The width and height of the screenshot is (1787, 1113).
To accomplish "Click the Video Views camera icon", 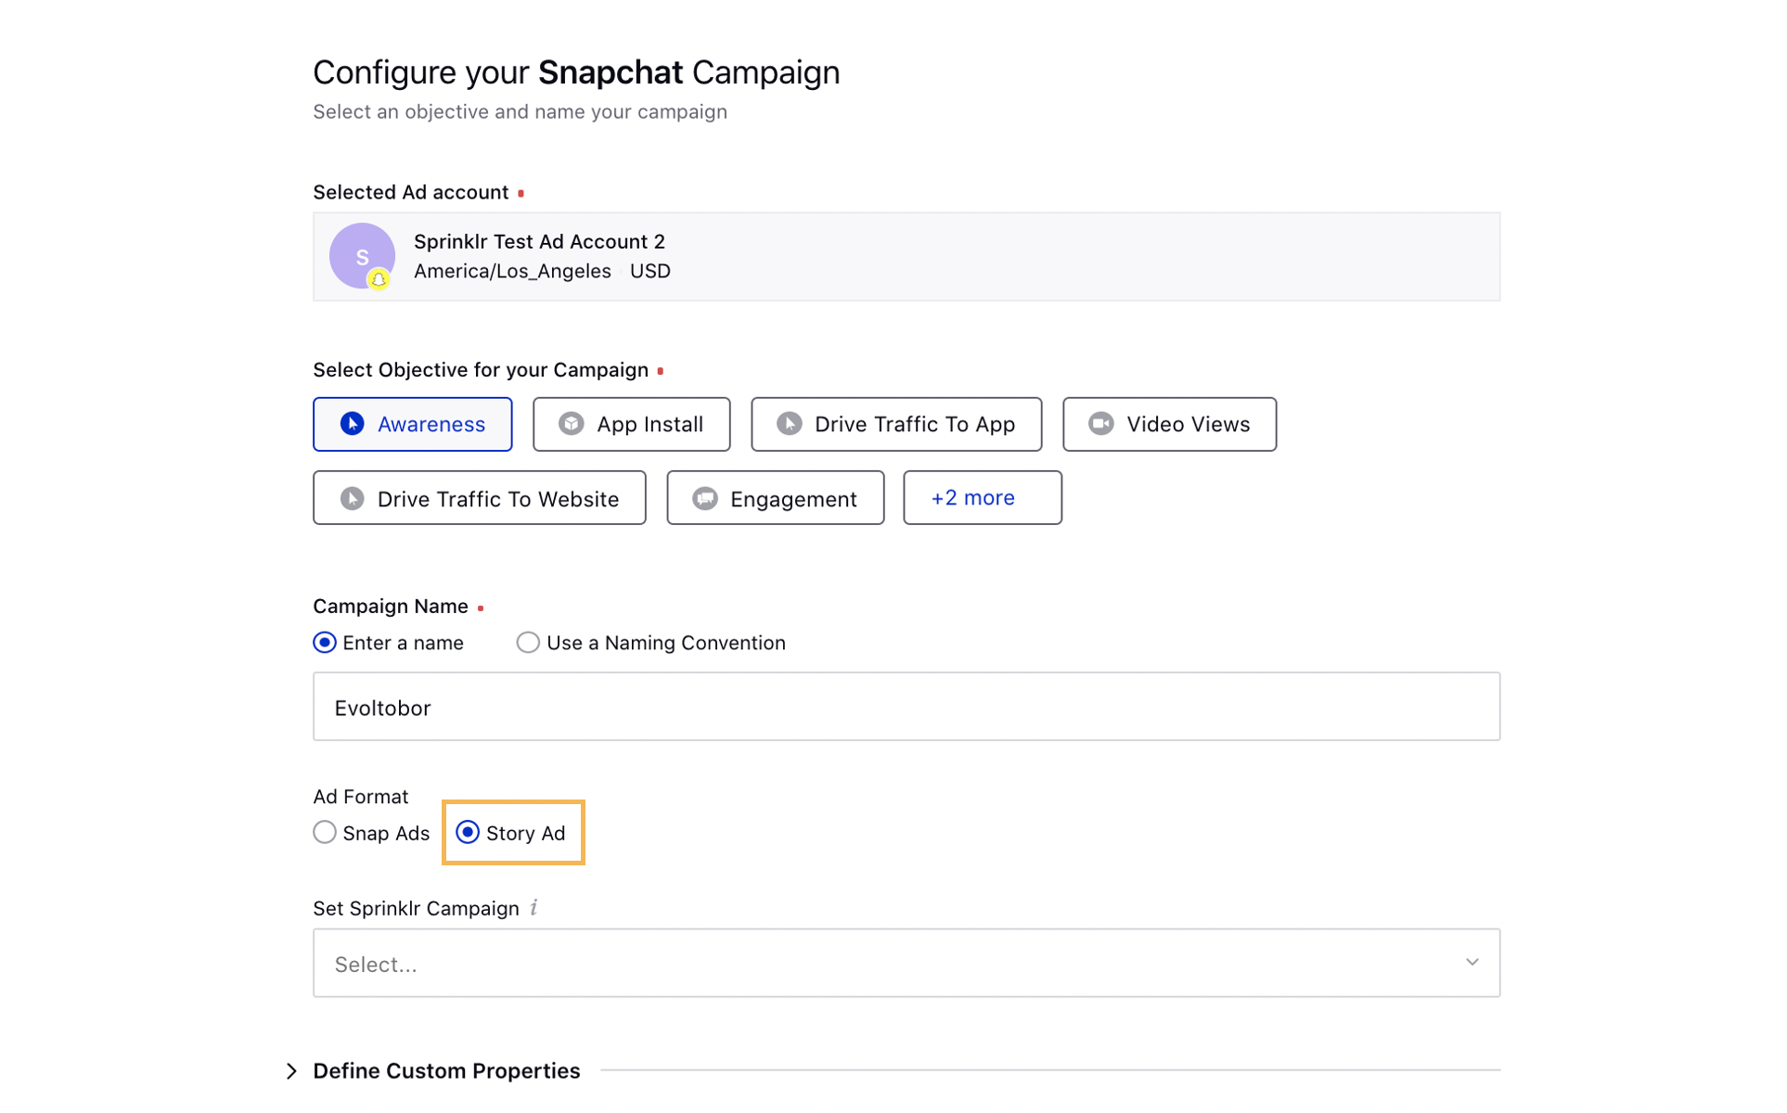I will coord(1100,424).
